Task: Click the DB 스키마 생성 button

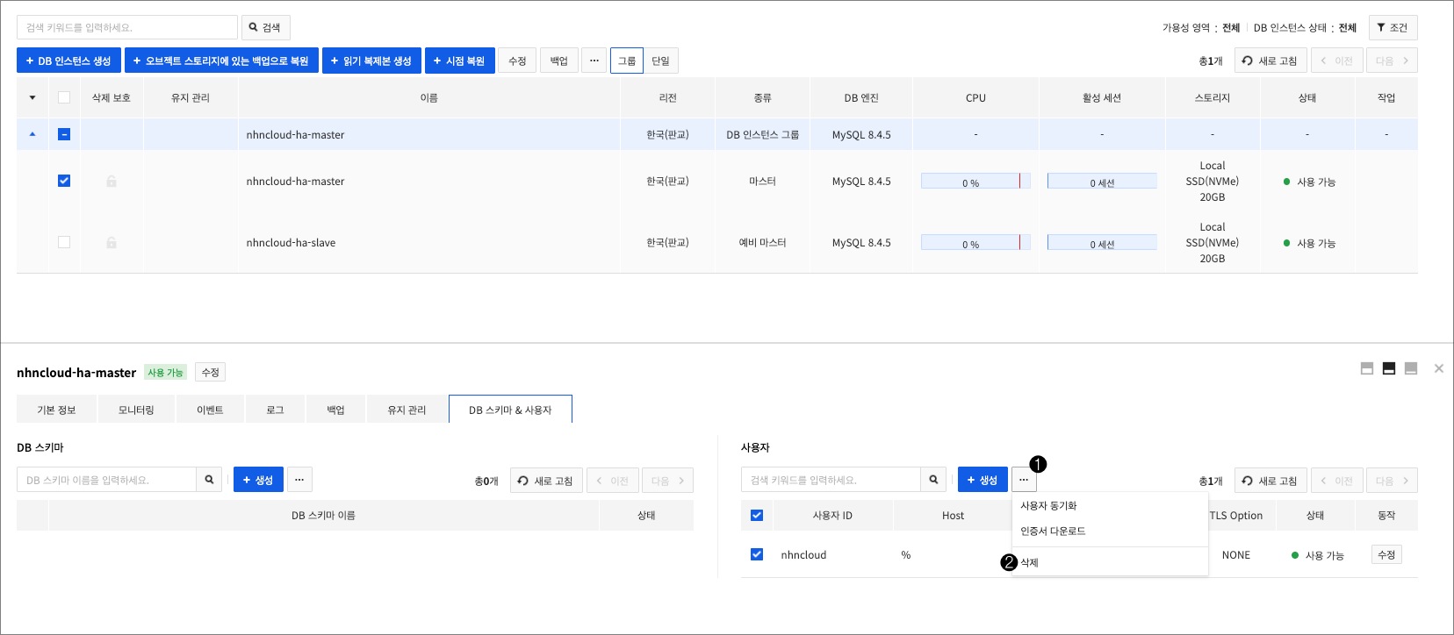Action: [x=258, y=480]
